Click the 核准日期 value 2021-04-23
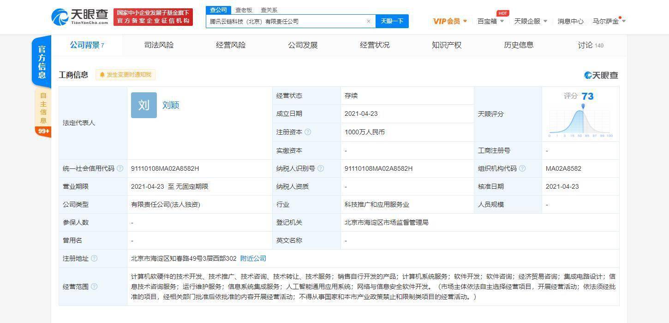 pos(562,186)
